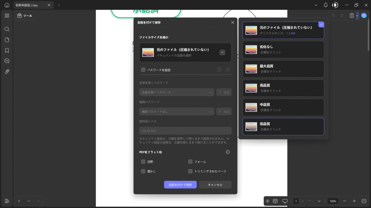This screenshot has height=208, width=371.
Task: Open the comments panel icon
Action: pyautogui.click(x=7, y=61)
